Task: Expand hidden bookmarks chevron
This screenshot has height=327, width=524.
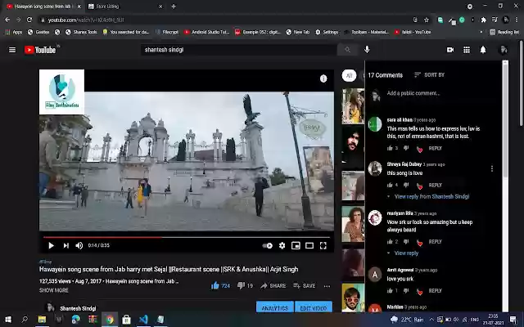Action: point(481,32)
